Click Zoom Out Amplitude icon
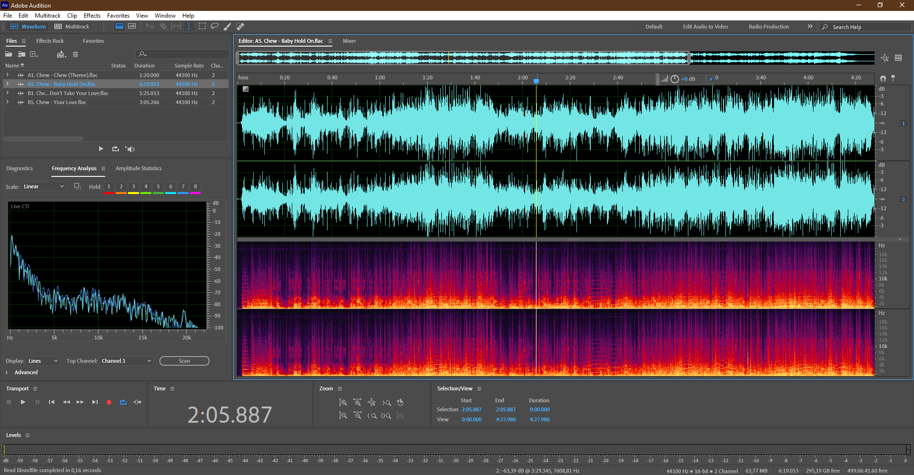This screenshot has width=914, height=475. point(343,416)
